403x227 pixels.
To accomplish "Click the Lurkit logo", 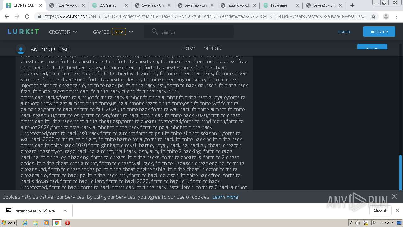I will [23, 32].
